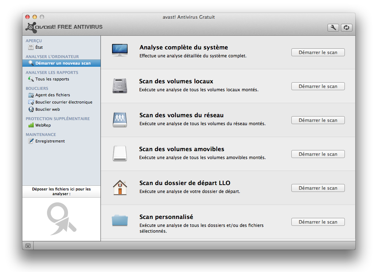Click the network drive icon
This screenshot has width=381, height=272.
tap(120, 120)
